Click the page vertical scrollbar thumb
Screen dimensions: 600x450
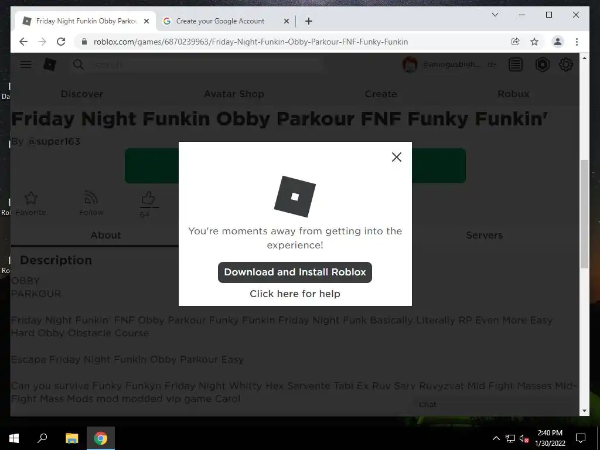[x=584, y=214]
